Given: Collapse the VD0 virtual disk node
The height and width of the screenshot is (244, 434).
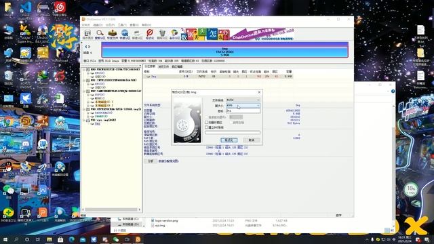Looking at the screenshot, I should (x=84, y=109).
